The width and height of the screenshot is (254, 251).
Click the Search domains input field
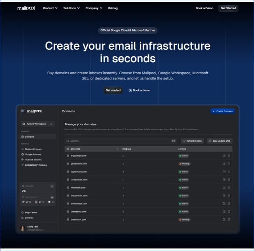tap(121, 141)
